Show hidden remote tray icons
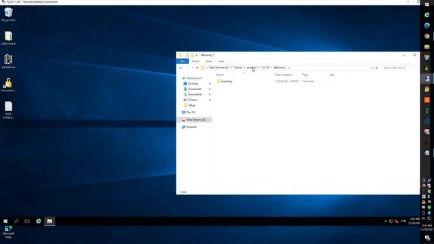Image resolution: width=434 pixels, height=244 pixels. 386,221
